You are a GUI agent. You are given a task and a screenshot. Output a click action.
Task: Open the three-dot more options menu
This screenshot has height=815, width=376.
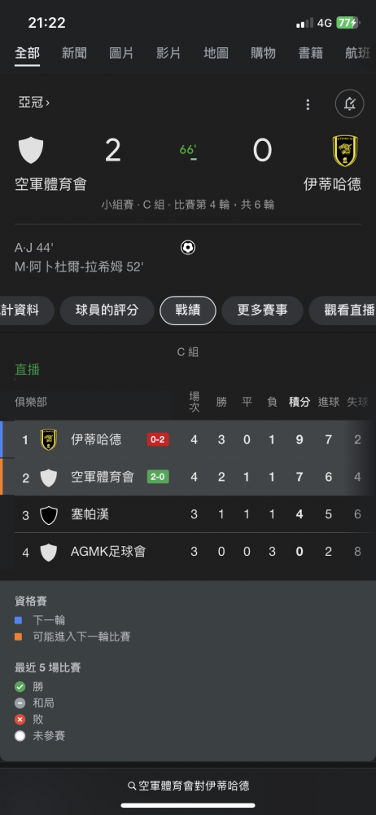click(308, 104)
